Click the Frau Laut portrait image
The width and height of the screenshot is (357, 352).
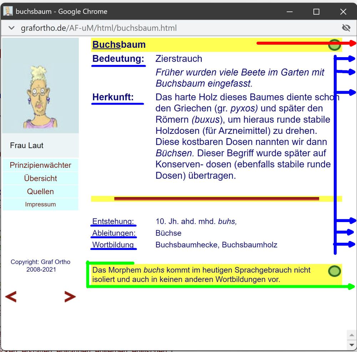40,86
